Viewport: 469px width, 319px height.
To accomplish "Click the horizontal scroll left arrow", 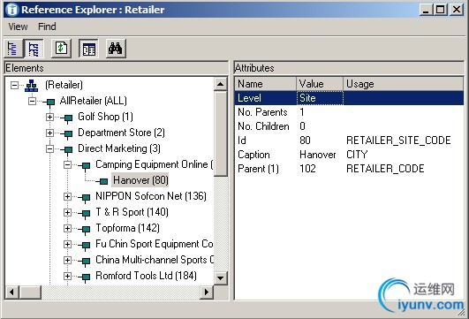I will tap(12, 292).
